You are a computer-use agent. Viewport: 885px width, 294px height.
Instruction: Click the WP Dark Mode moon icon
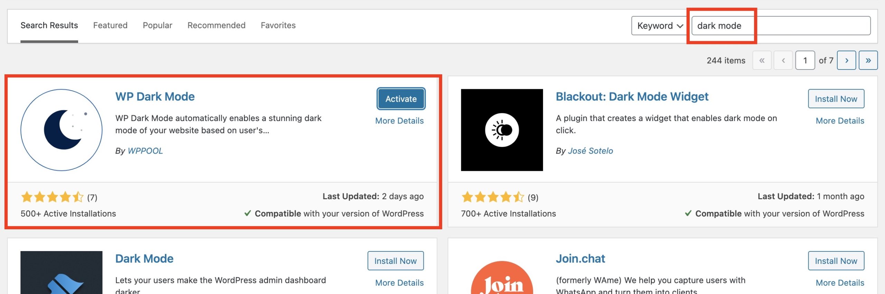coord(62,130)
